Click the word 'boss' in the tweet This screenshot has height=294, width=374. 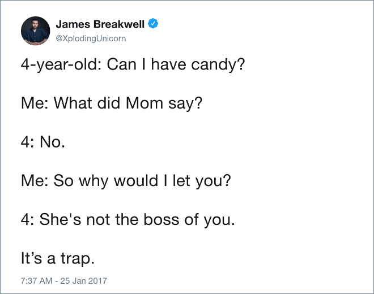point(161,219)
